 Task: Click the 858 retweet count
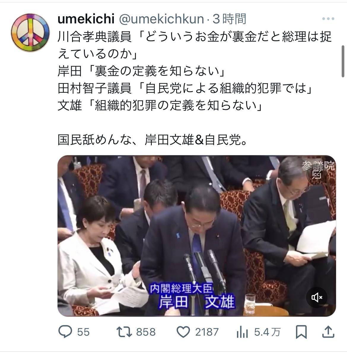pyautogui.click(x=146, y=332)
